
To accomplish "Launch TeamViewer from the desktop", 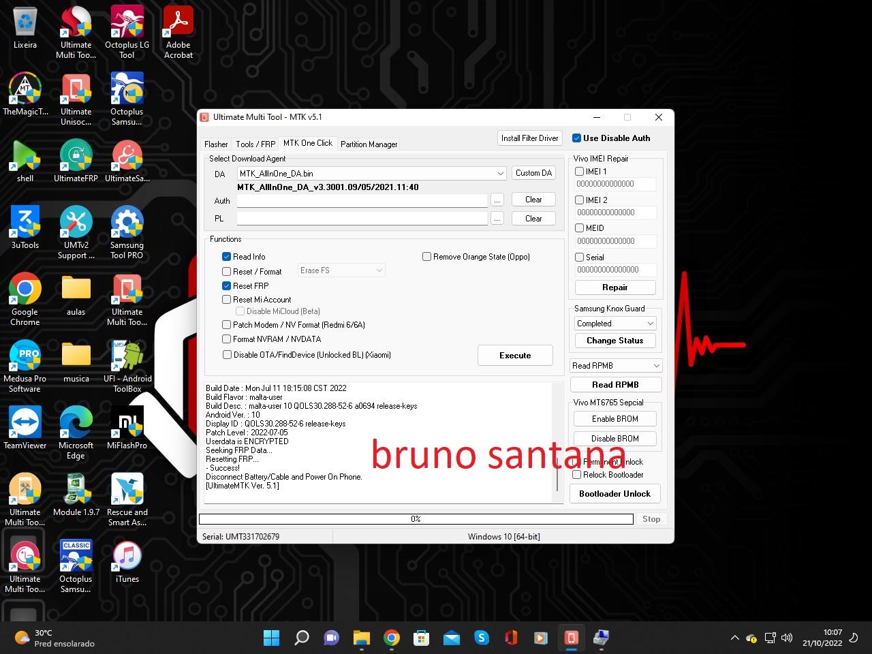I will pyautogui.click(x=25, y=429).
